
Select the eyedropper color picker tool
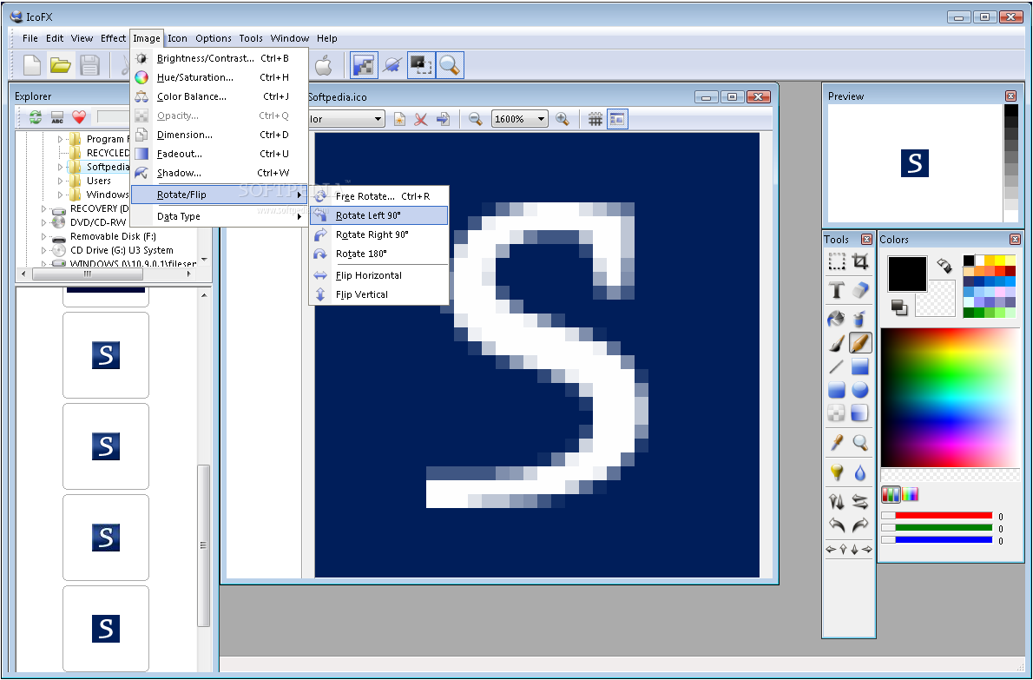837,442
